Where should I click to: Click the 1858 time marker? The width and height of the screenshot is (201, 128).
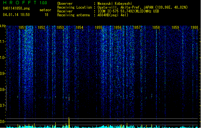tap(156, 28)
